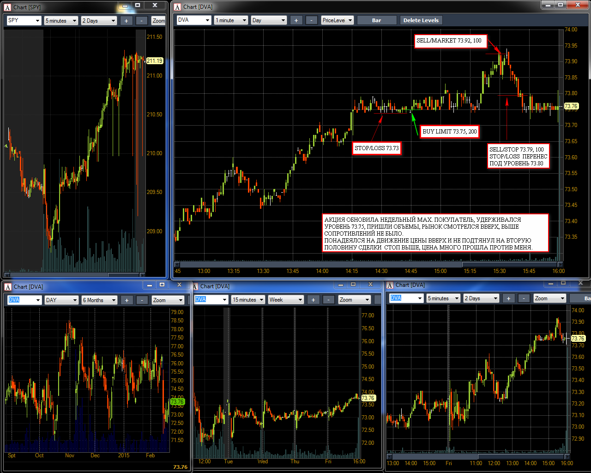Click the SELL/STOP 73.79, 100 annotation box
The width and height of the screenshot is (591, 473).
pos(518,156)
